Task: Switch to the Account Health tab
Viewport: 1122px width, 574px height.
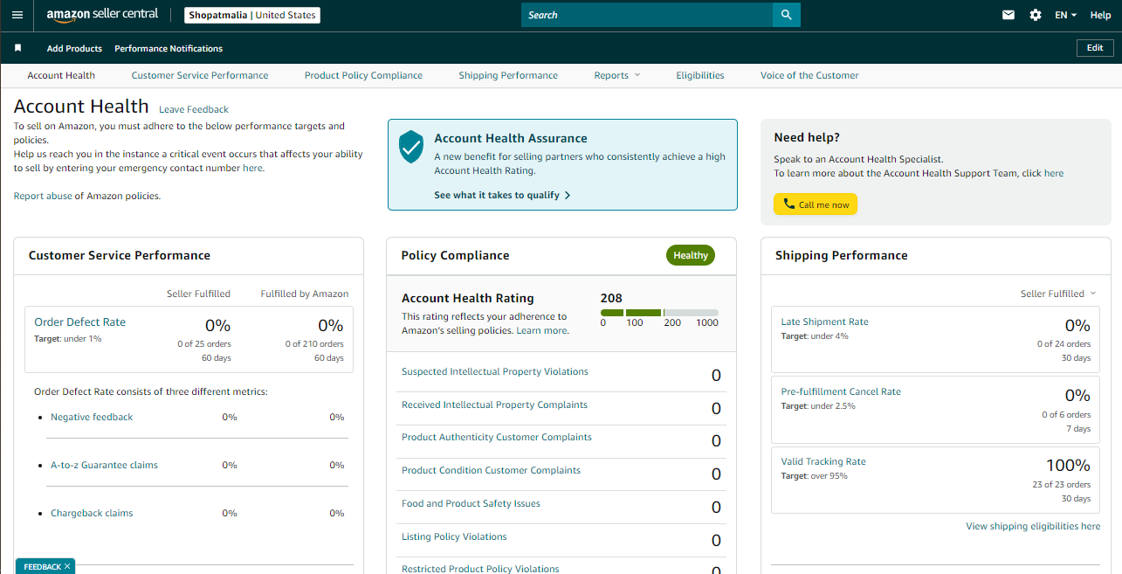Action: [x=61, y=75]
